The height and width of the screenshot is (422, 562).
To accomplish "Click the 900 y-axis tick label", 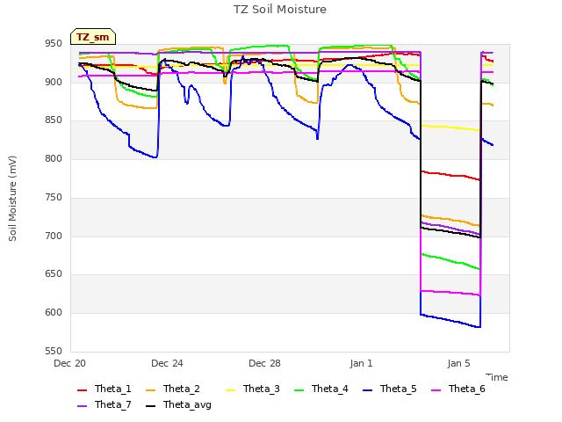I will [x=54, y=82].
